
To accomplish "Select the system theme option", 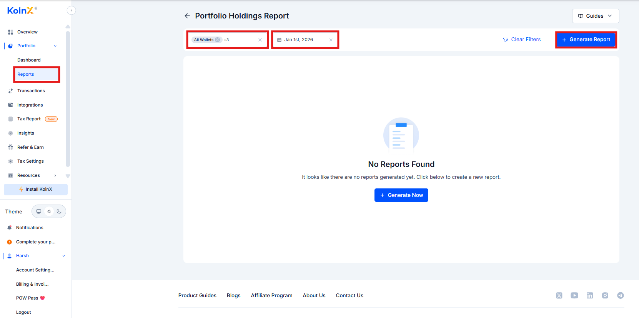I will coord(38,211).
